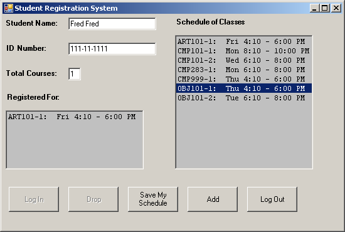
Task: Close the Student Registration System window
Action: coord(336,8)
